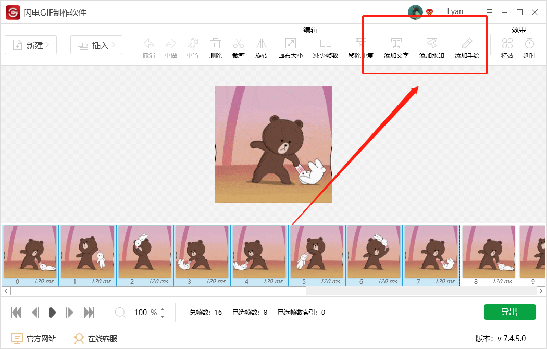Select frame 8 thumbnail
The image size is (547, 349).
point(489,255)
